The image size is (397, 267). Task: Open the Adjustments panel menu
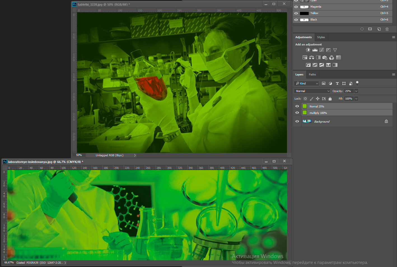[393, 37]
